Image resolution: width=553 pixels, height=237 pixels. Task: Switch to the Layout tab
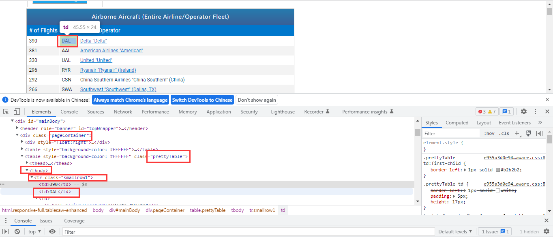484,122
